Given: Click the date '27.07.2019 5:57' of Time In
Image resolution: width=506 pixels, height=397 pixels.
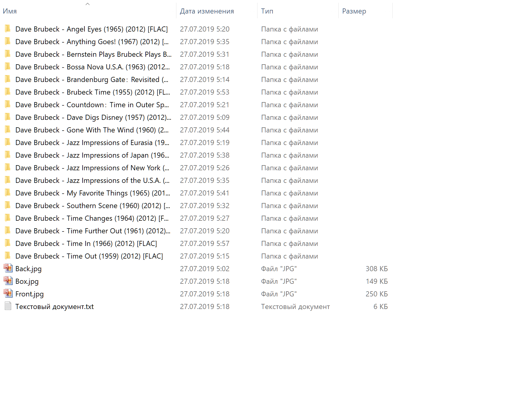Looking at the screenshot, I should pos(205,244).
